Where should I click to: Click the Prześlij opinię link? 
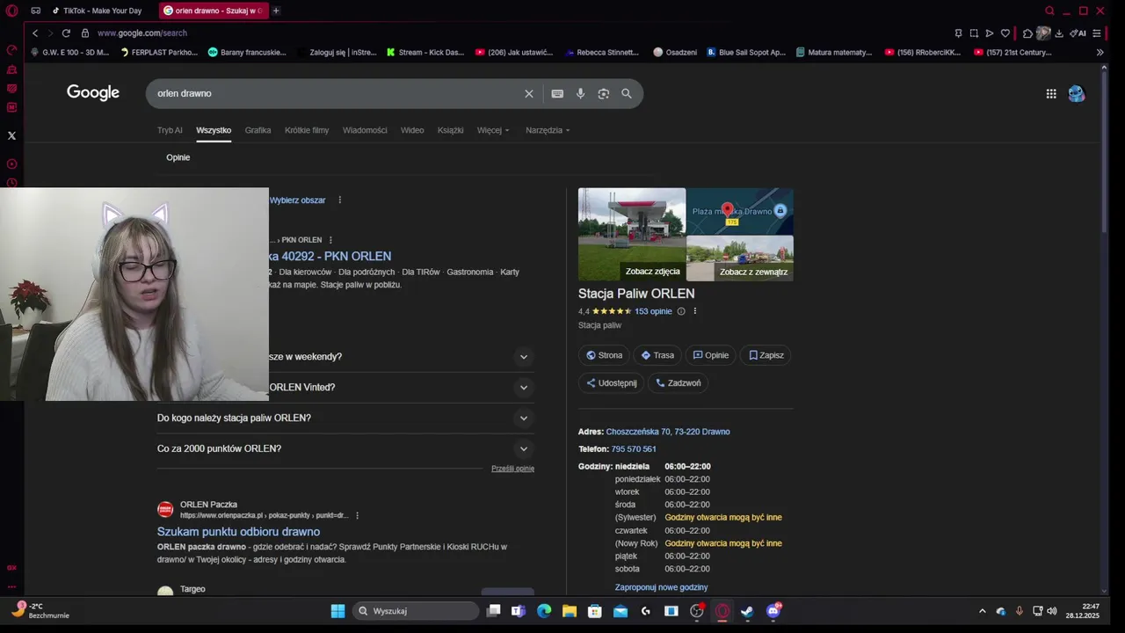tap(512, 469)
